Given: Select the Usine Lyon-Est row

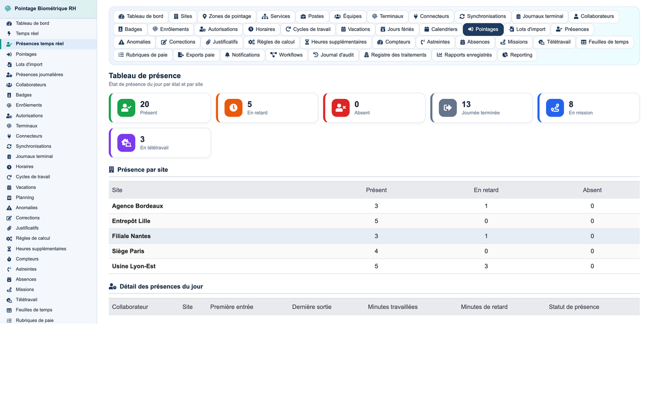Looking at the screenshot, I should pyautogui.click(x=374, y=266).
